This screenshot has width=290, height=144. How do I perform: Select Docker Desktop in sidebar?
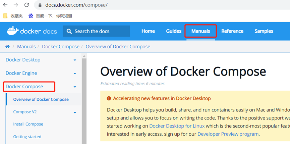(23, 60)
